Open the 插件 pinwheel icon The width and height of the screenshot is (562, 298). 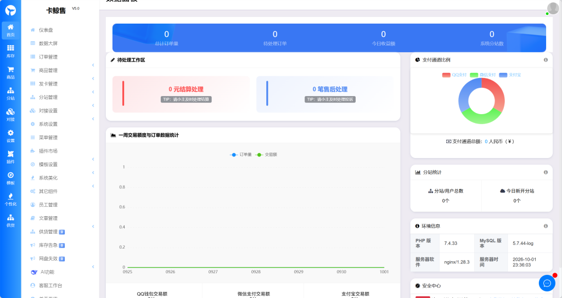(11, 157)
